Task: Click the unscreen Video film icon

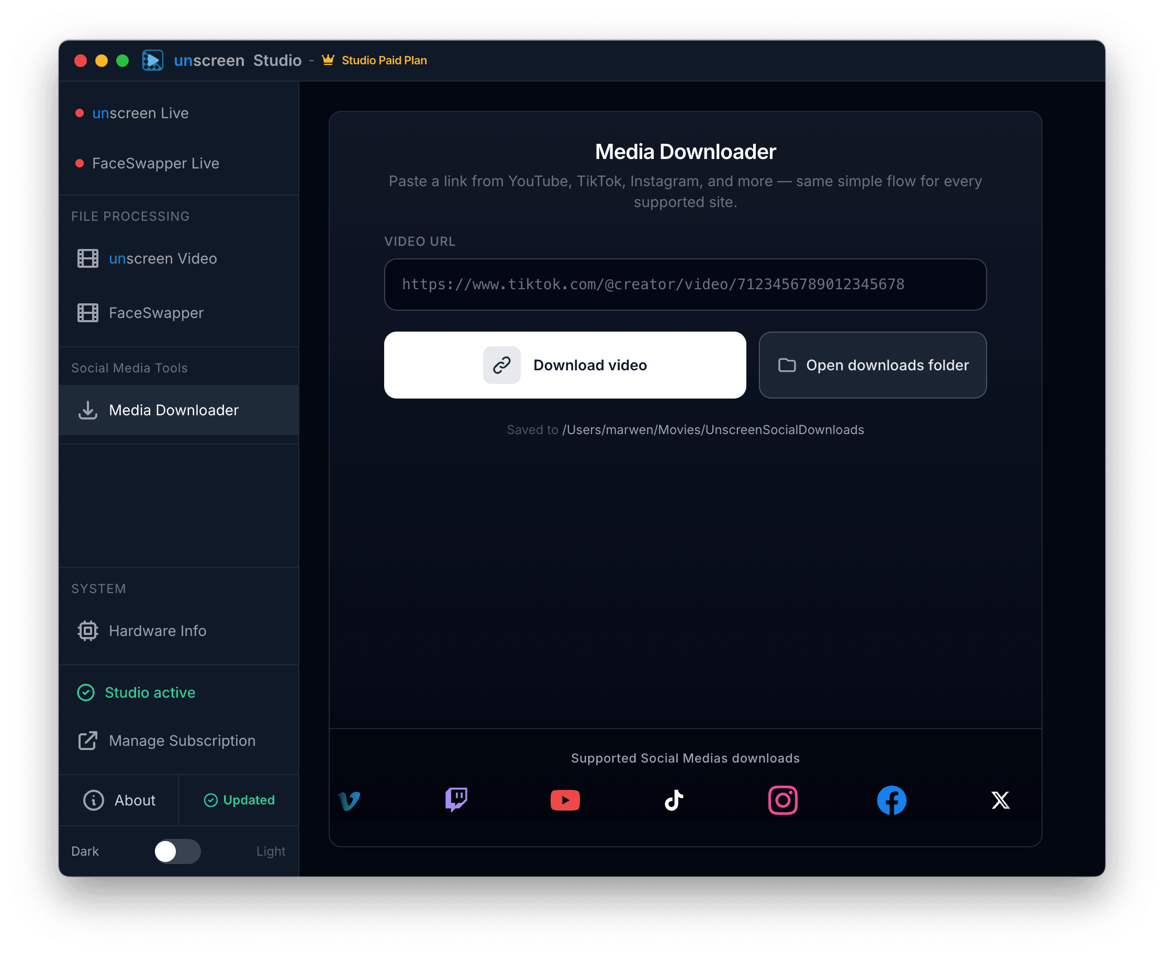Action: [87, 258]
